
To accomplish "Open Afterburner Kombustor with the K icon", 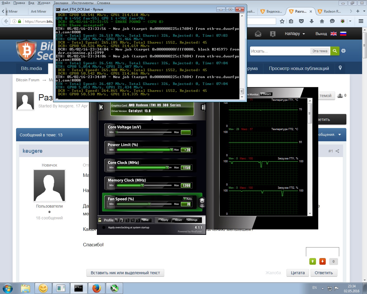I will click(101, 107).
